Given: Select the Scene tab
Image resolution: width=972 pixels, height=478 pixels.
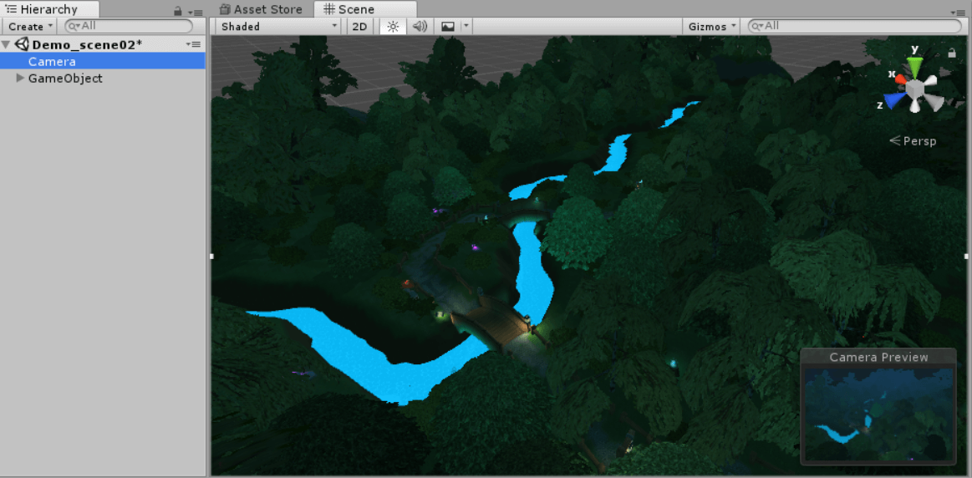Looking at the screenshot, I should [364, 9].
